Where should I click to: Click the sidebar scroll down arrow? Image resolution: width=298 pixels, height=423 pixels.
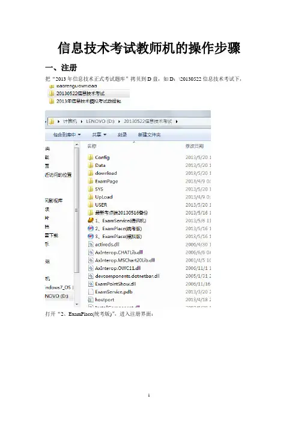point(77,304)
